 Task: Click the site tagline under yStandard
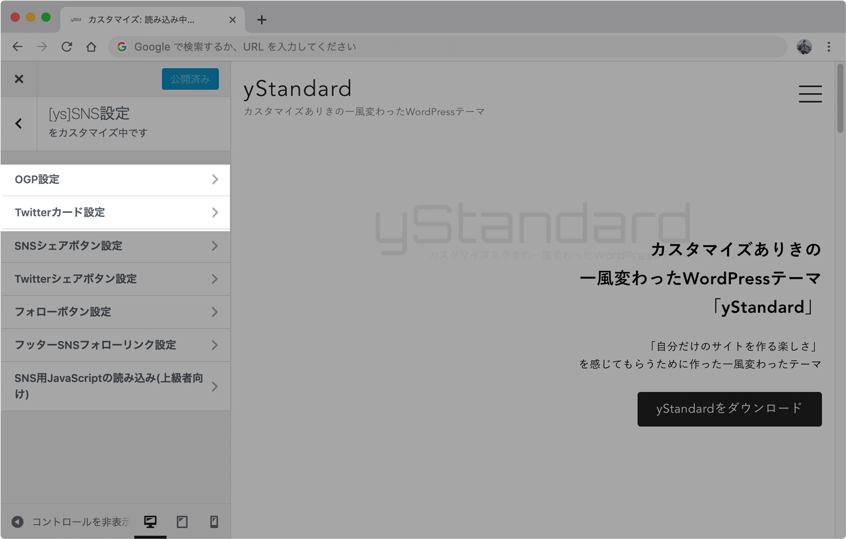364,112
